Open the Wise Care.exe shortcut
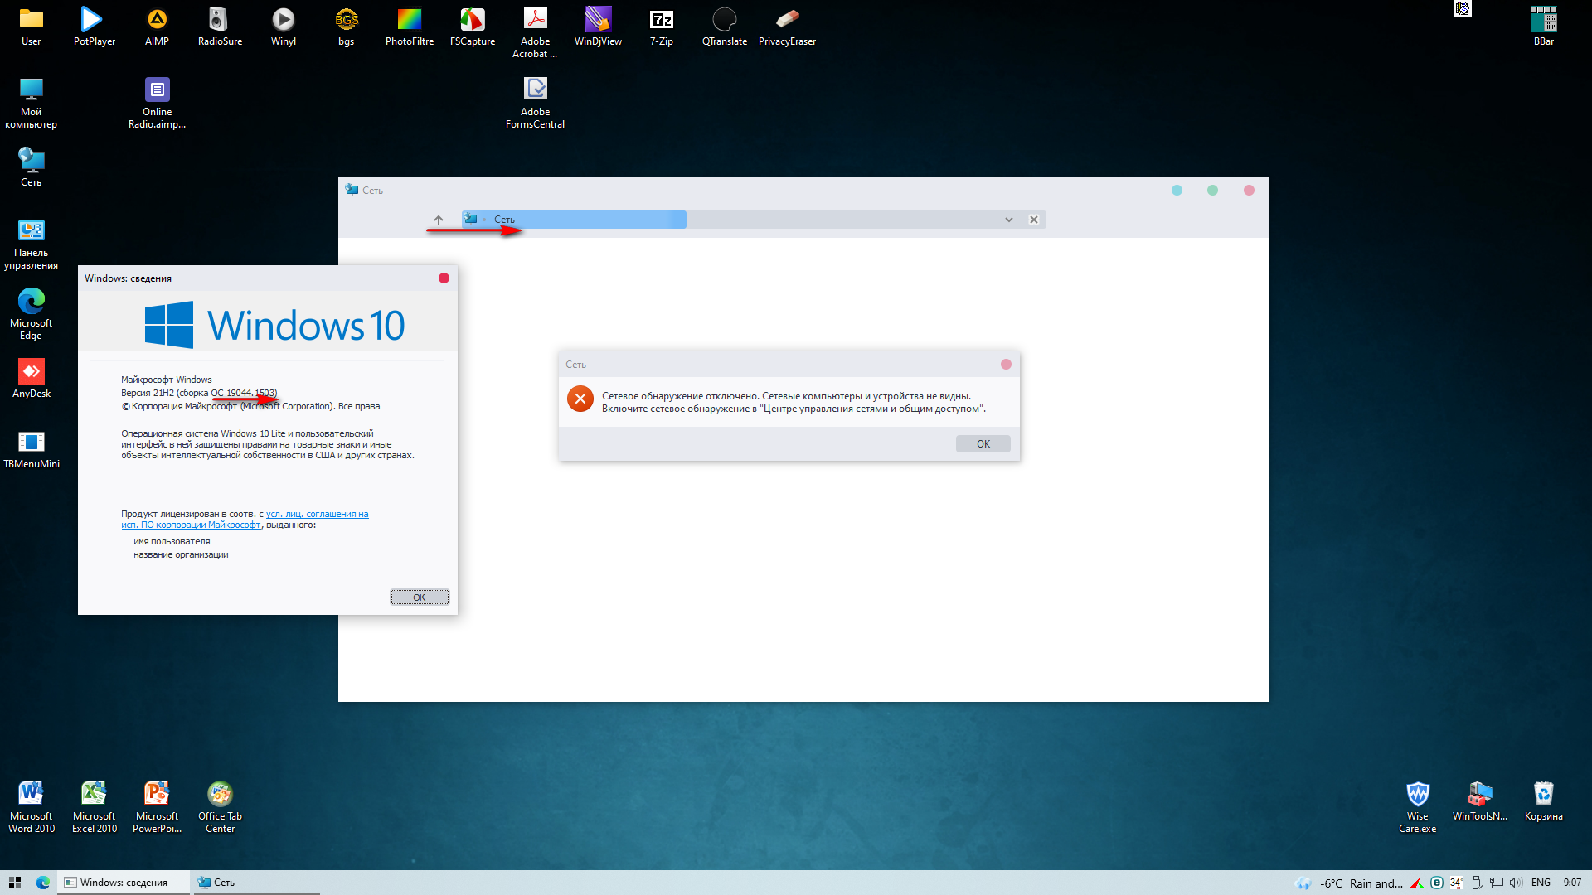This screenshot has width=1592, height=895. (1417, 805)
